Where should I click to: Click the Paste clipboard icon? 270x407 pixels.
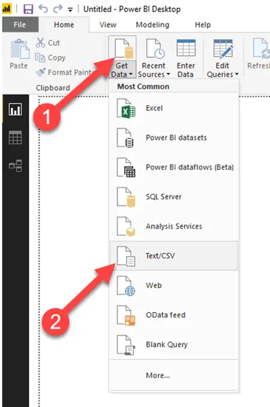[20, 49]
